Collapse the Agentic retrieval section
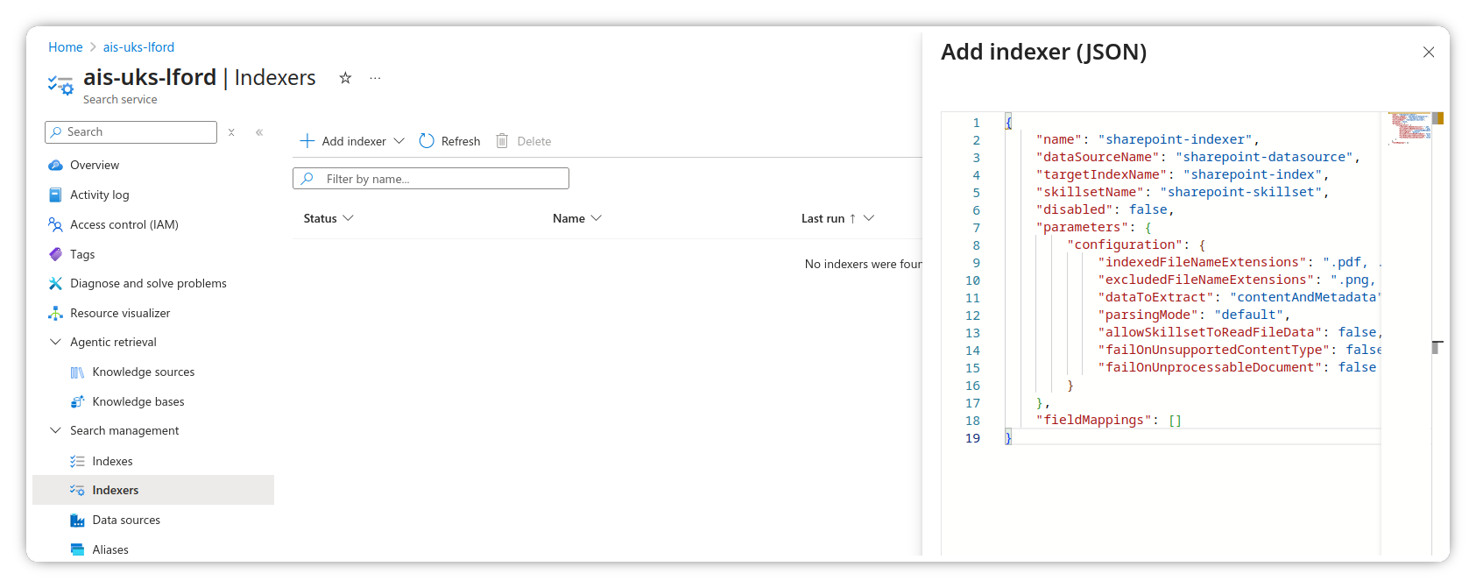This screenshot has width=1476, height=588. (55, 342)
